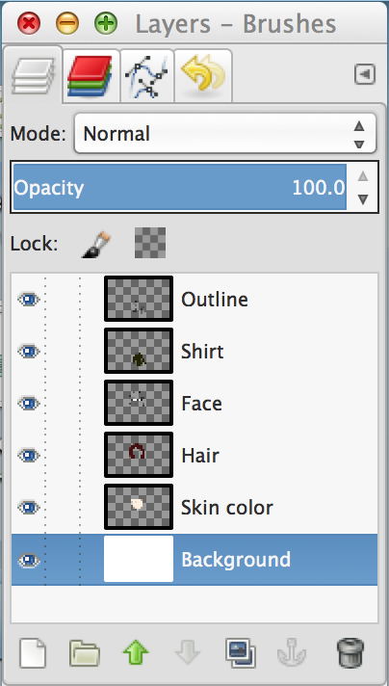Image resolution: width=389 pixels, height=686 pixels.
Task: Select the Outline layer thumbnail
Action: click(x=139, y=299)
